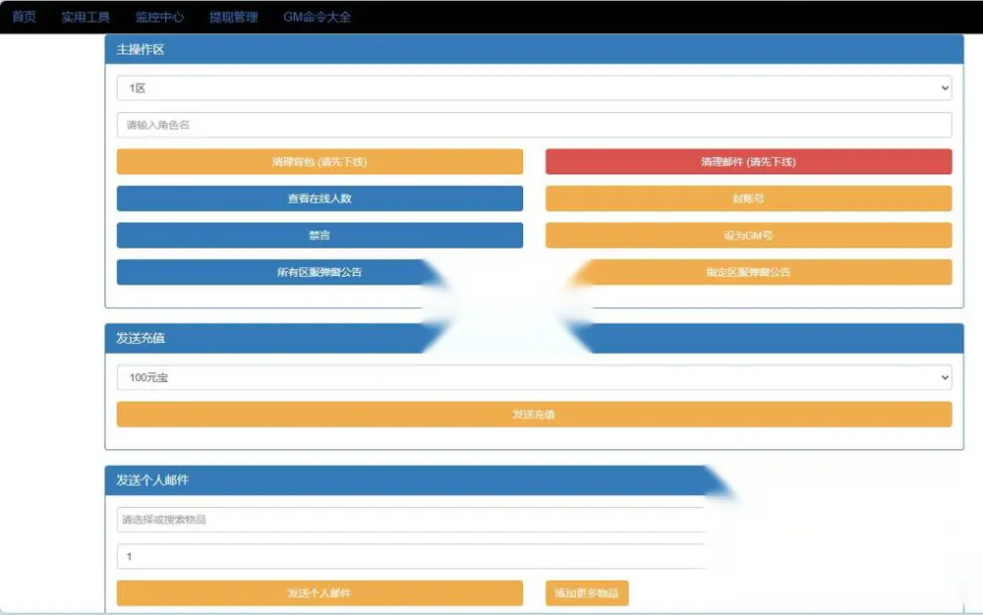
Task: Open the 监控中心 page
Action: click(x=159, y=17)
